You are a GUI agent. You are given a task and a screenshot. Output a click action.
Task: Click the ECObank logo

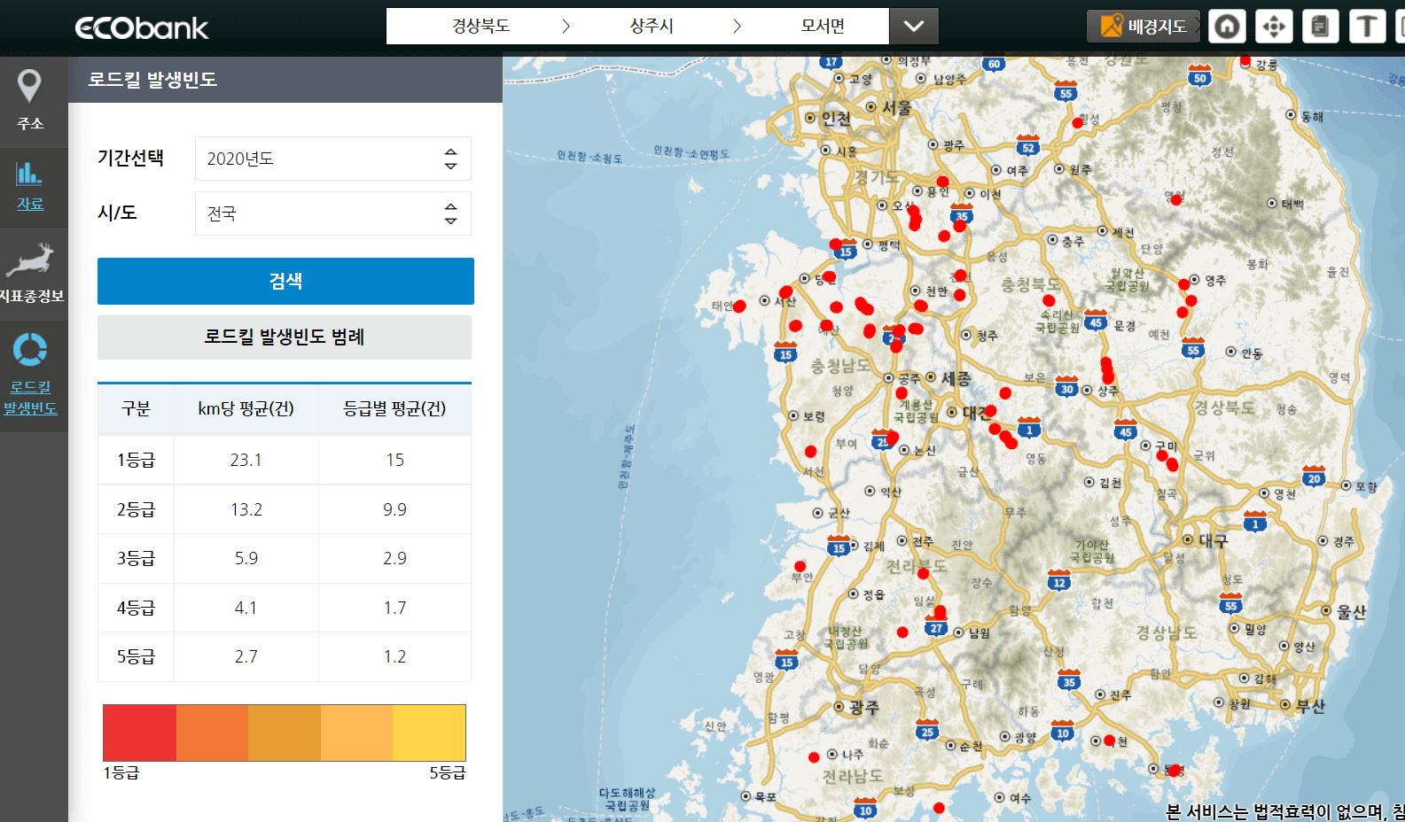(x=142, y=27)
